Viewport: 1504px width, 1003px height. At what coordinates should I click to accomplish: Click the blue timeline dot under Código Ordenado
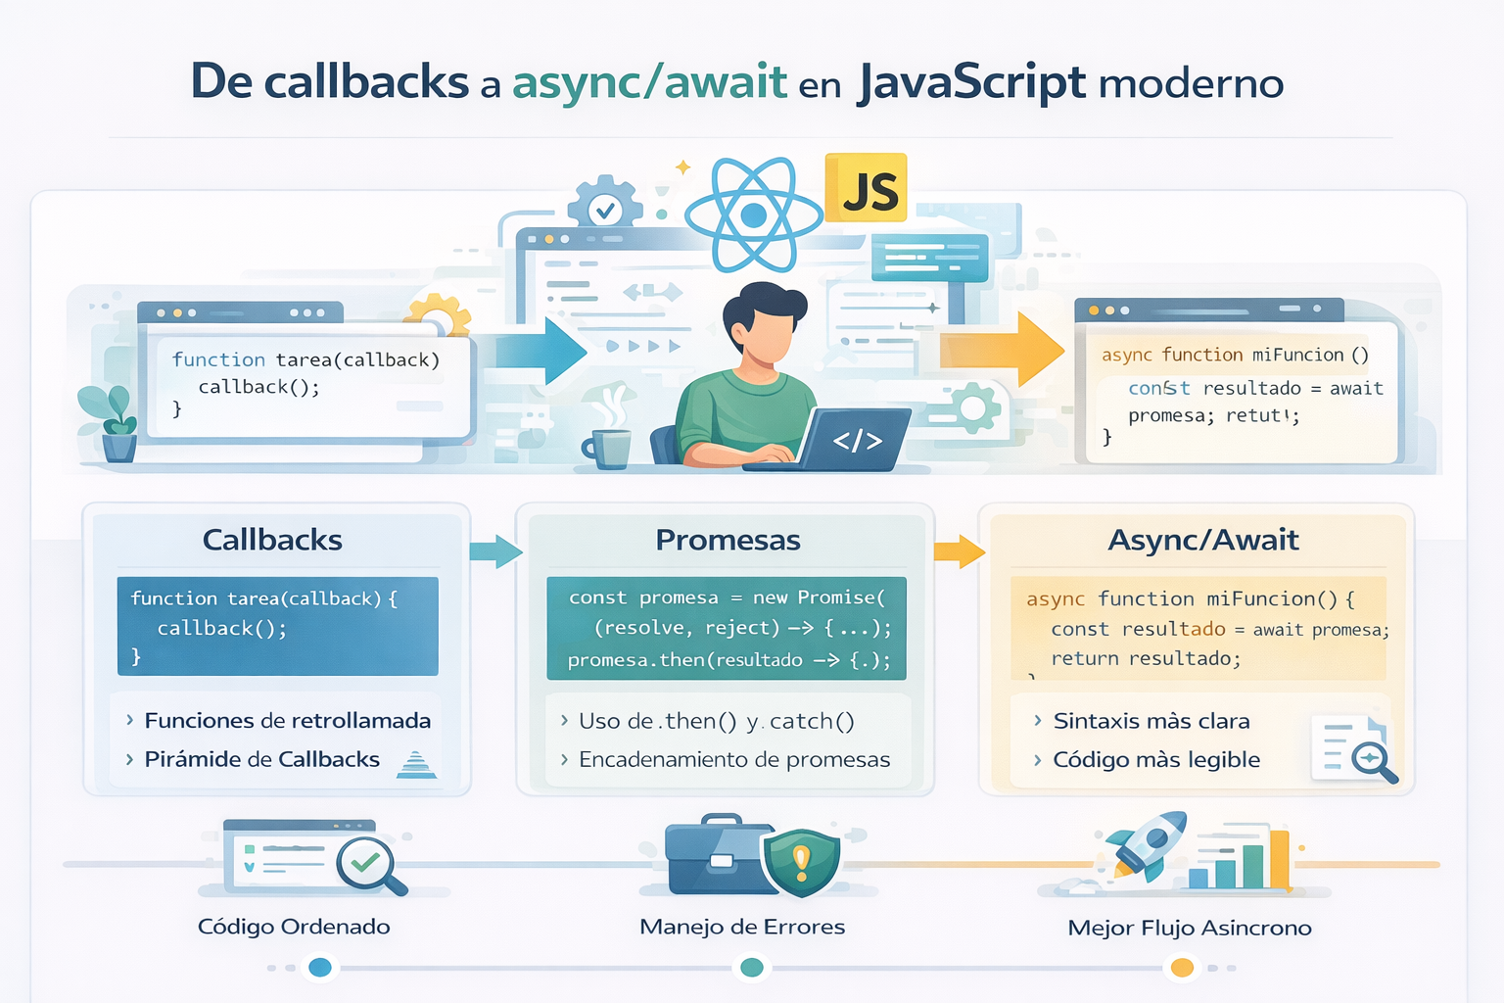[x=320, y=968]
